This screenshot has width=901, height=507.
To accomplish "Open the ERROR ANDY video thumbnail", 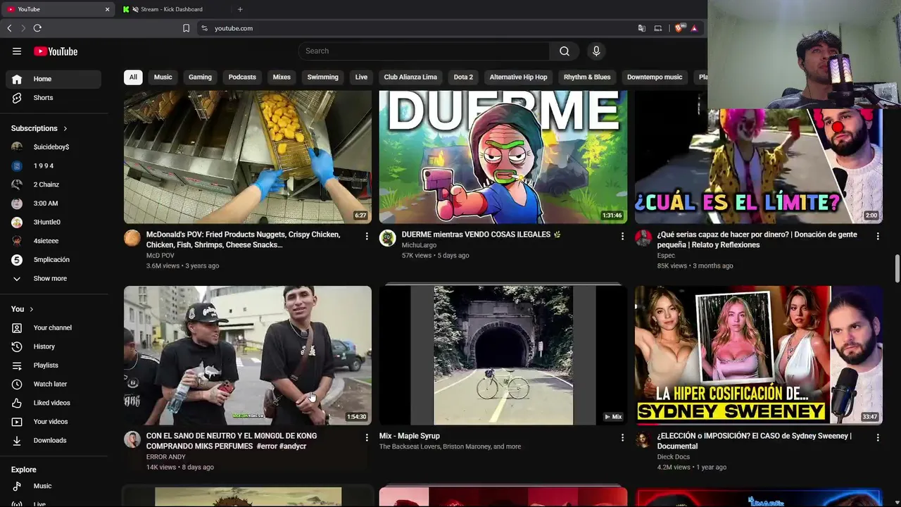I will (x=248, y=355).
